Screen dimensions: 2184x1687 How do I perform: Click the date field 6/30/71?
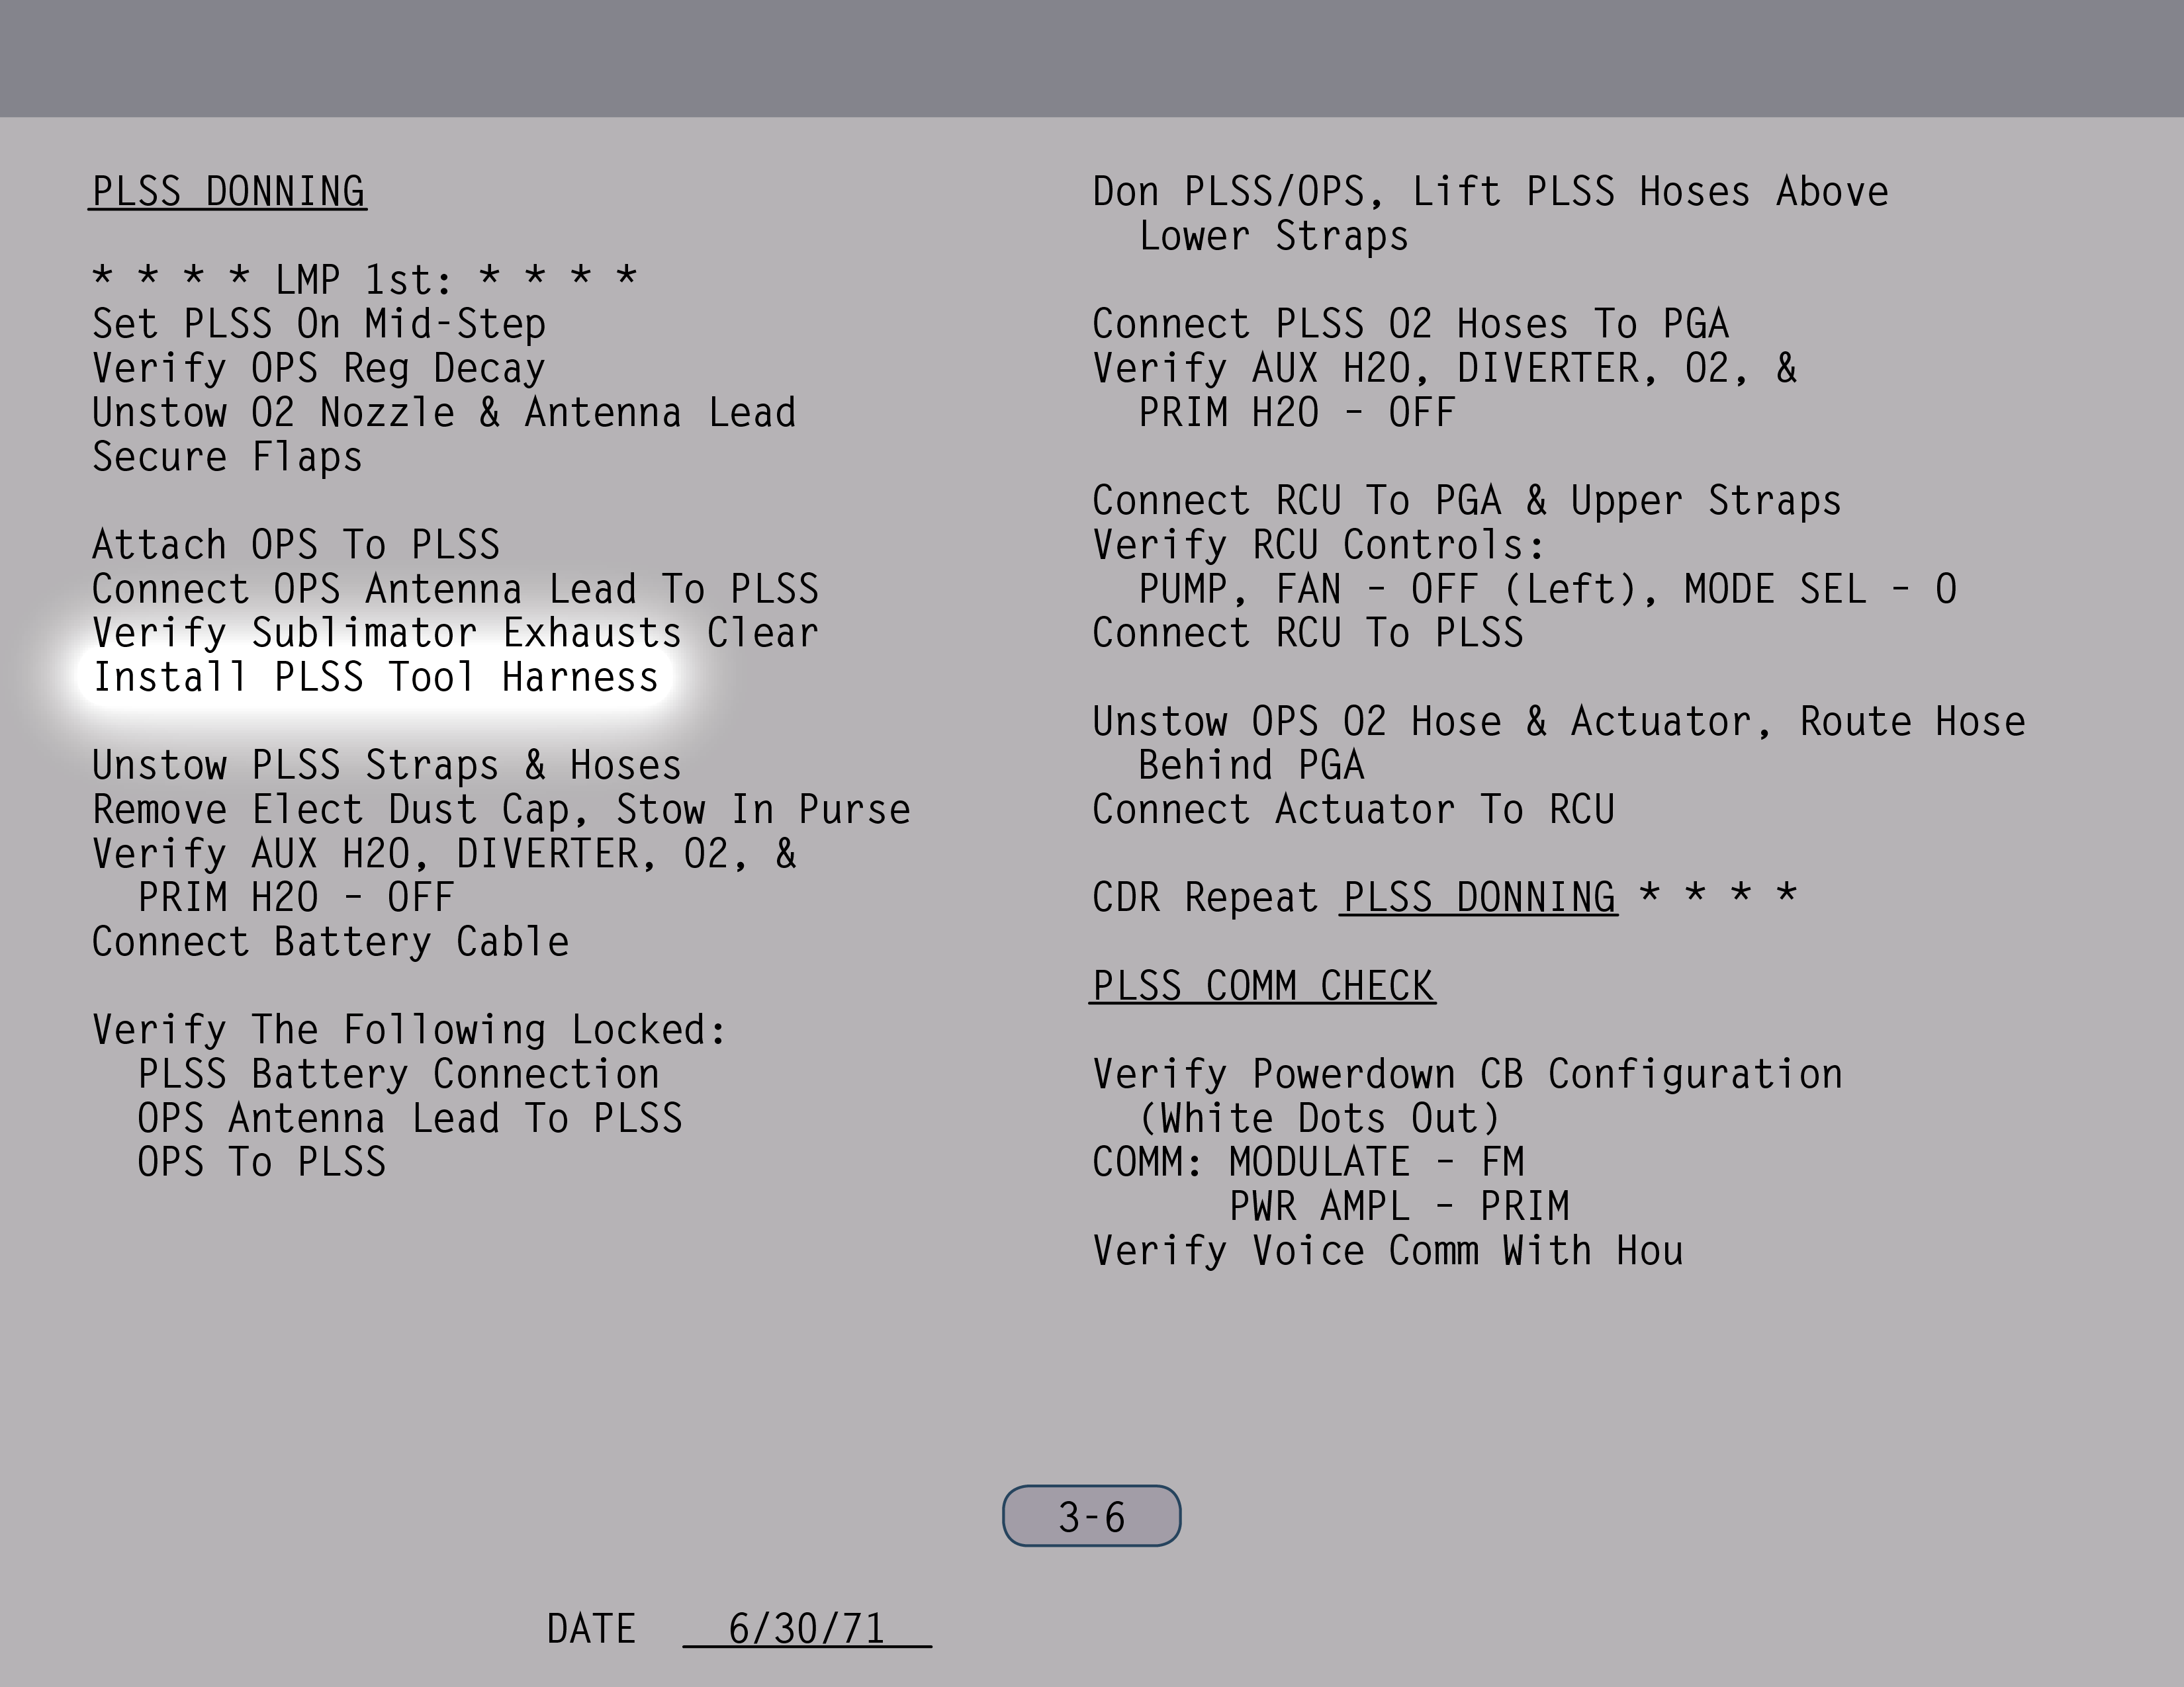[x=806, y=1629]
